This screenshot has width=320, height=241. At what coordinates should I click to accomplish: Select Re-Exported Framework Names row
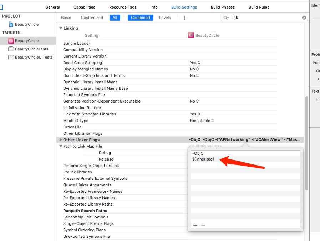(x=93, y=192)
